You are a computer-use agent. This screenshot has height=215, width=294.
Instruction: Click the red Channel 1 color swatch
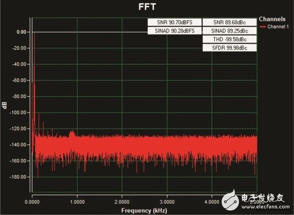[263, 27]
